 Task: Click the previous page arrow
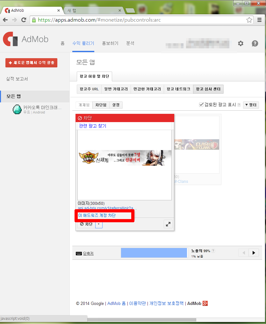point(244,253)
